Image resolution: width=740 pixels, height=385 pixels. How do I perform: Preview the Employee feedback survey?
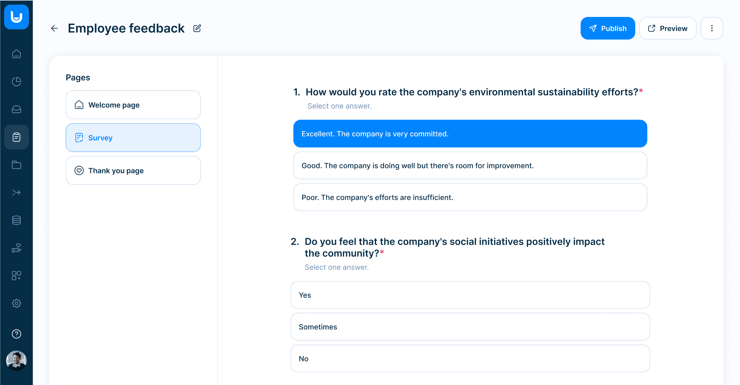point(668,28)
